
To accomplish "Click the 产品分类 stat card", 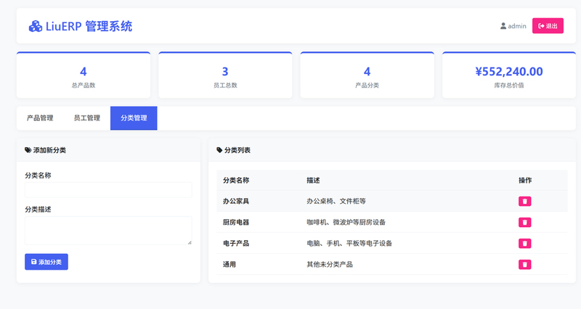I will coord(367,75).
